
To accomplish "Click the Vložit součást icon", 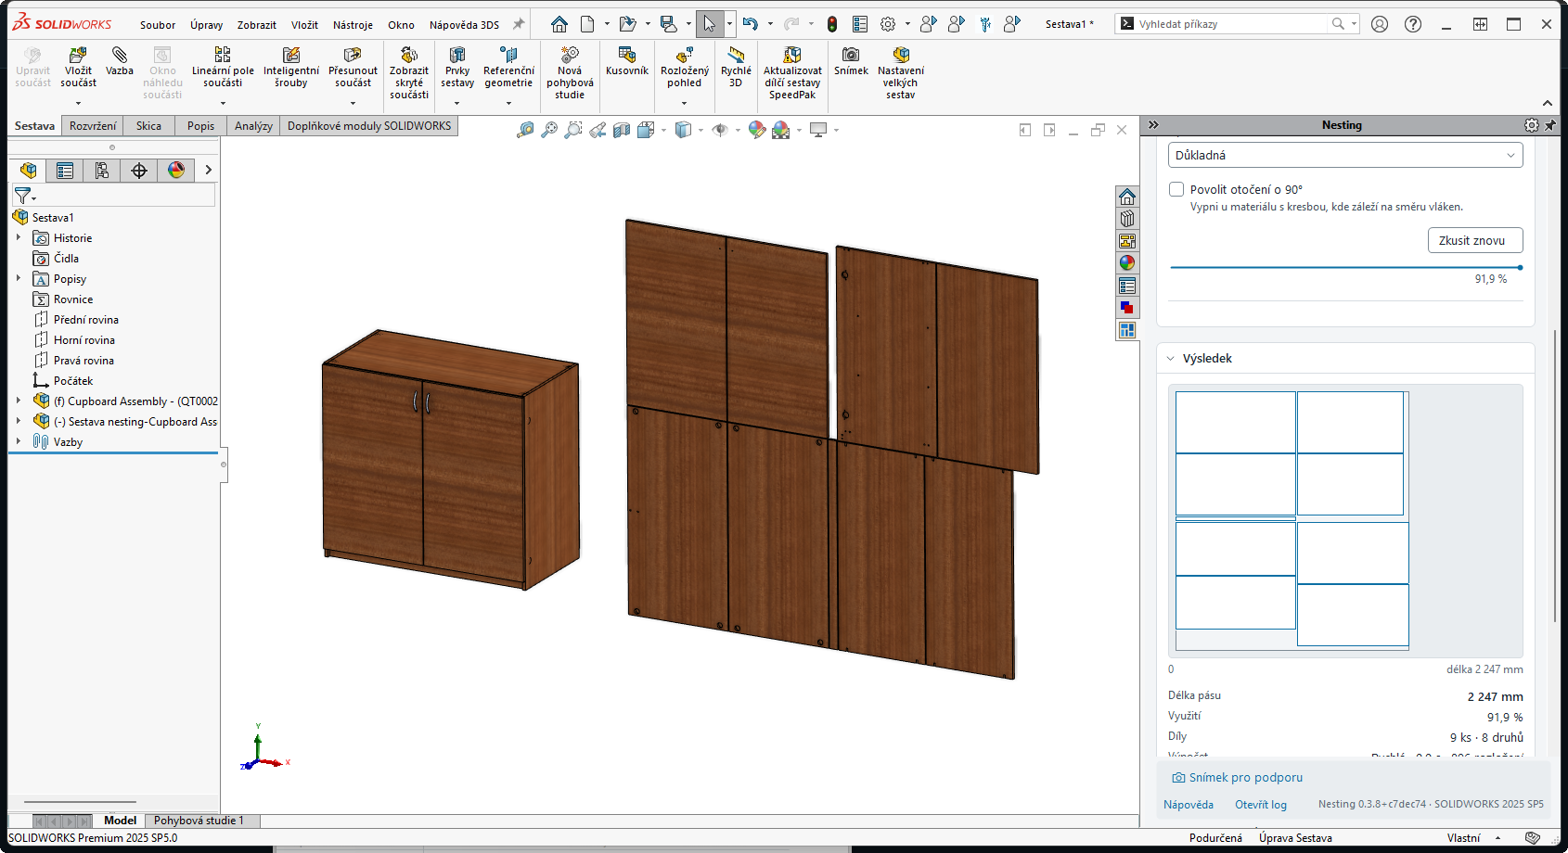I will click(78, 55).
